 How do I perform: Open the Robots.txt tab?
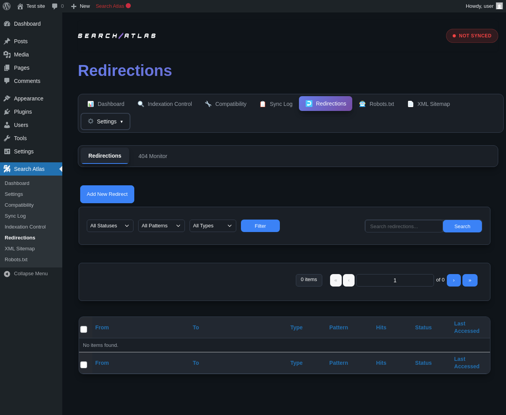pyautogui.click(x=376, y=104)
